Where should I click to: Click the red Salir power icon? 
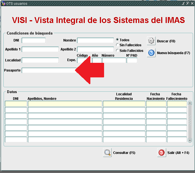162,153
